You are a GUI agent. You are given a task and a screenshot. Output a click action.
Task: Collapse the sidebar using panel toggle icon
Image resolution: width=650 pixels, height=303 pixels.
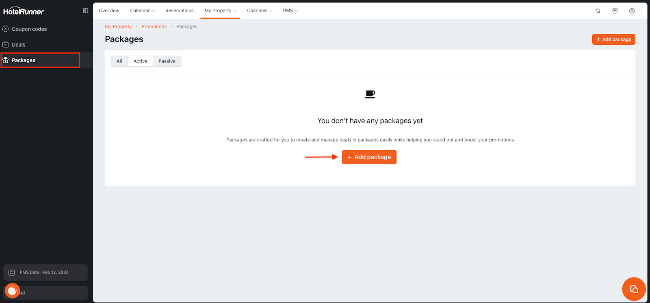(x=85, y=11)
